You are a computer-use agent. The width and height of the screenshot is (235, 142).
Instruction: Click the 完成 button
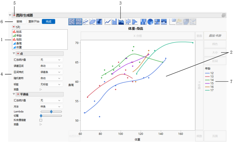point(48,21)
